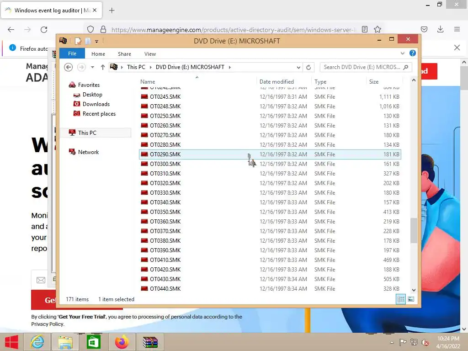The height and width of the screenshot is (351, 468).
Task: Select file OT0320.SMK
Action: pyautogui.click(x=270, y=183)
